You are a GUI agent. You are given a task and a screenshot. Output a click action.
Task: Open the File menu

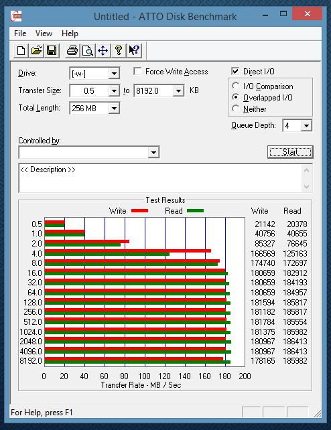click(20, 33)
